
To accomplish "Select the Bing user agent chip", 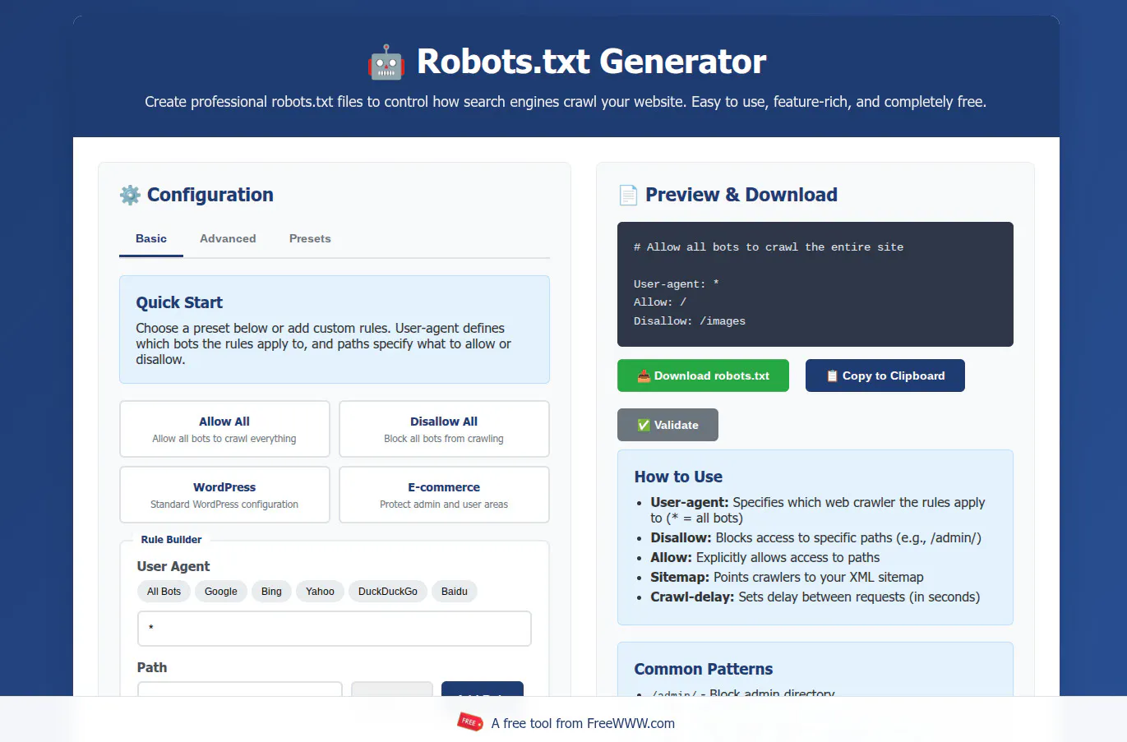I will pyautogui.click(x=271, y=592).
